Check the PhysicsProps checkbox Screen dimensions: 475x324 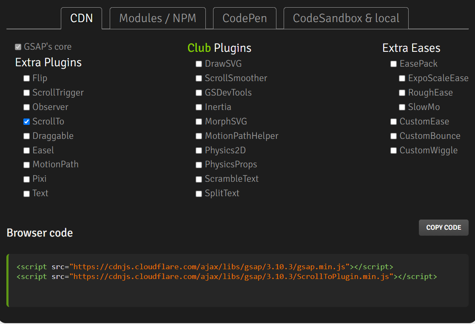(x=199, y=165)
